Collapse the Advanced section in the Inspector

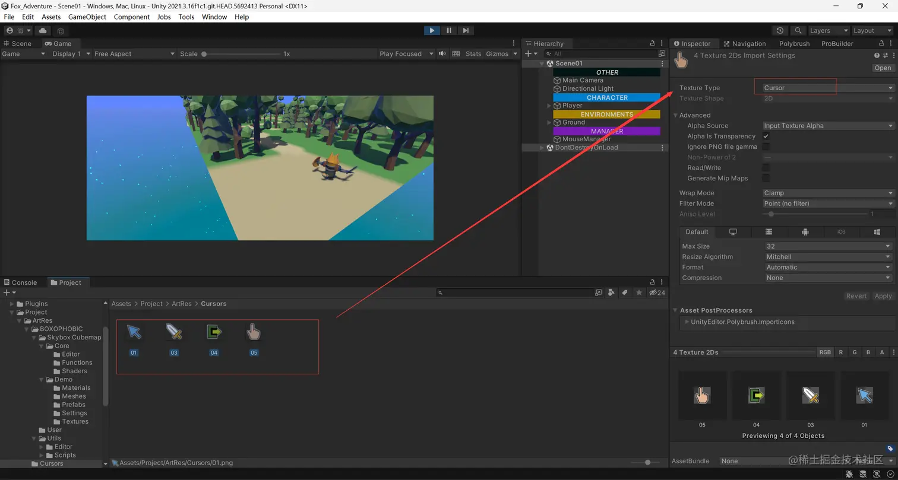(x=675, y=115)
